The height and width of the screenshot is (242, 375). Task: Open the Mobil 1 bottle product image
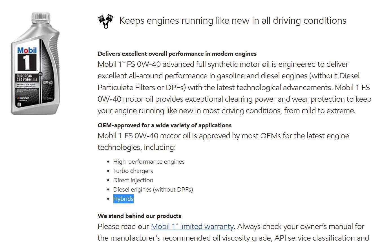36,63
